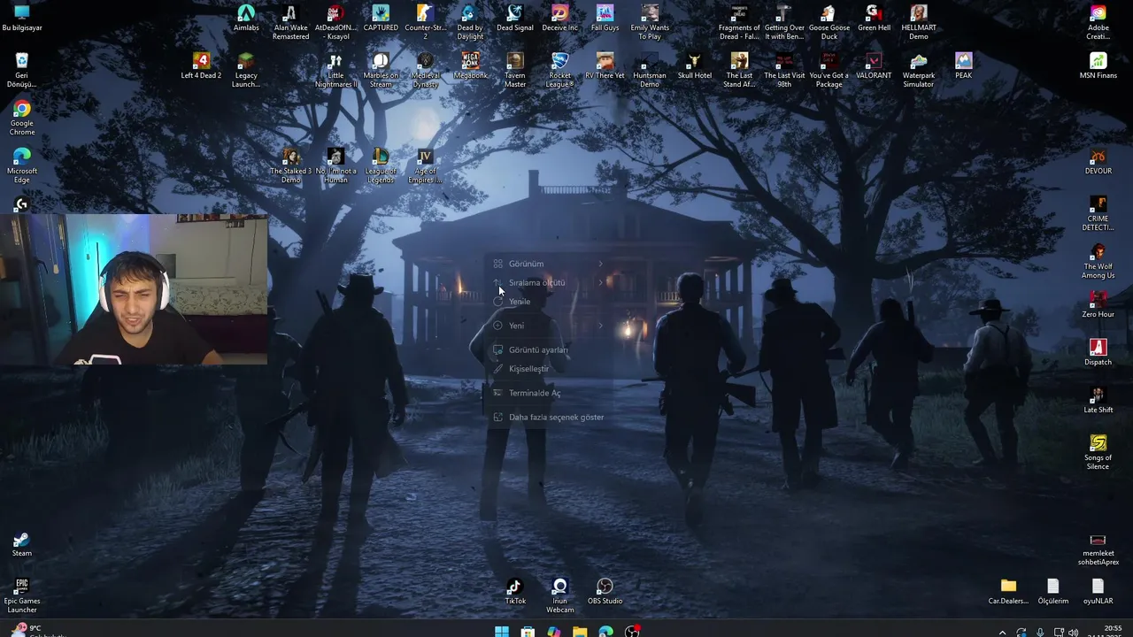Open weather widget showing 9°C
The height and width of the screenshot is (637, 1133).
pyautogui.click(x=35, y=630)
